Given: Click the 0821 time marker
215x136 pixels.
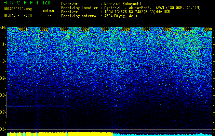Looking at the screenshot, I should (23, 29).
